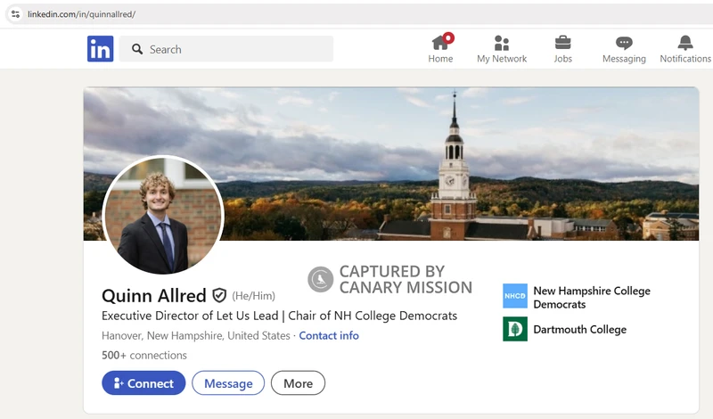Image resolution: width=713 pixels, height=419 pixels.
Task: Open the Contact info link
Action: [x=329, y=336]
